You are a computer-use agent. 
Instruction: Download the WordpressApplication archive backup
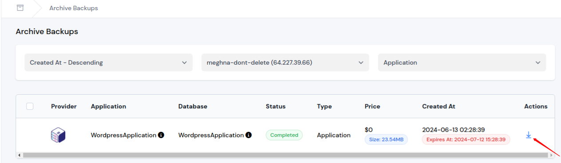pyautogui.click(x=528, y=135)
